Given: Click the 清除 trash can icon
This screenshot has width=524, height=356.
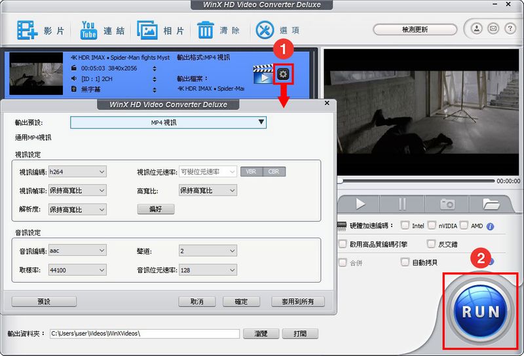Looking at the screenshot, I should click(x=205, y=30).
